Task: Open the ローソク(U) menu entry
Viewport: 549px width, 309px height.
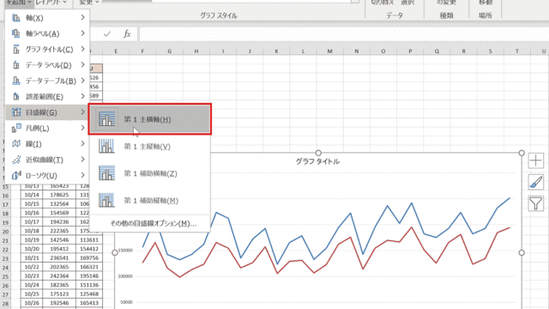Action: tap(47, 175)
